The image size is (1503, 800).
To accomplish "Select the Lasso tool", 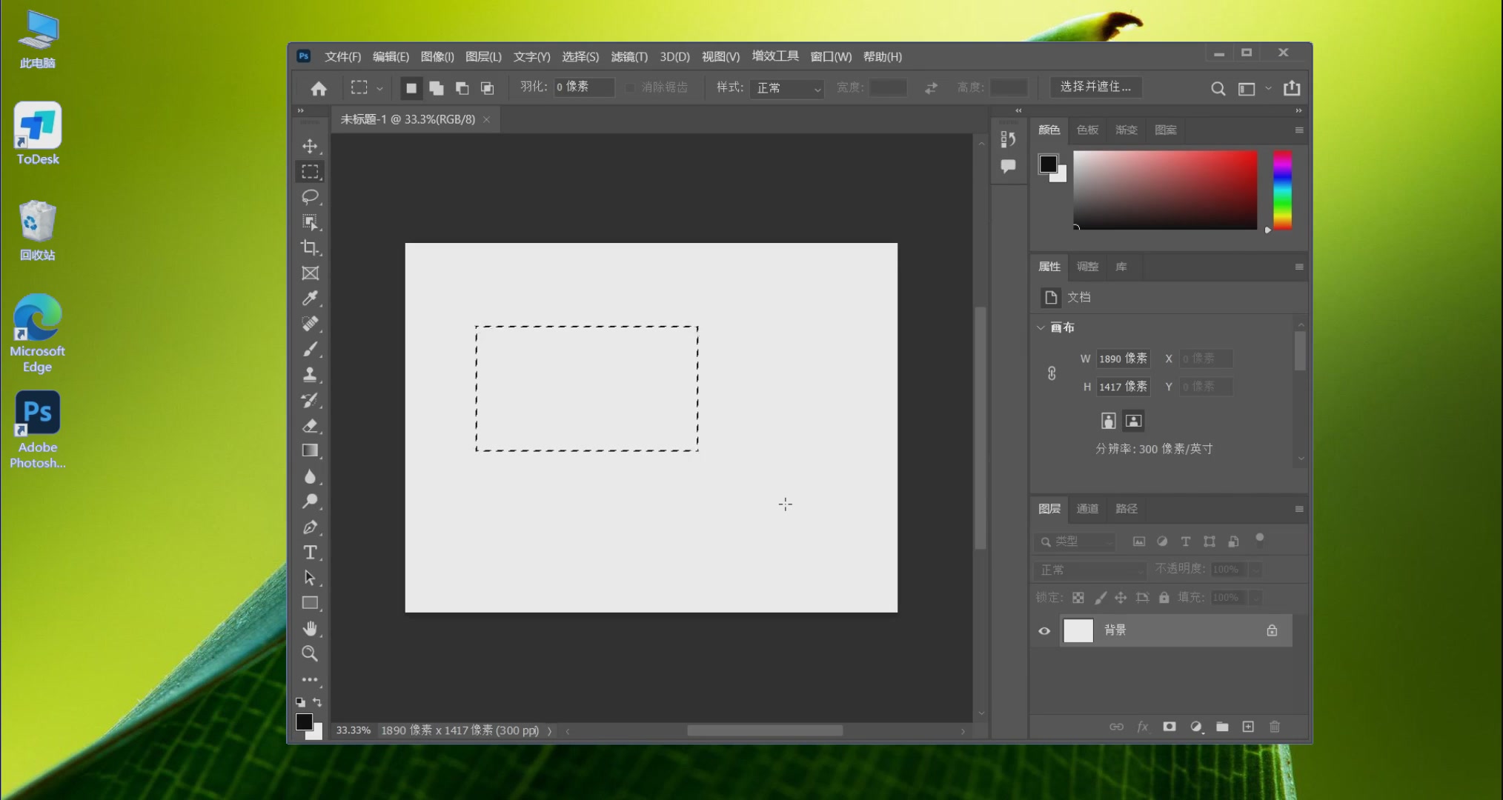I will 310,196.
